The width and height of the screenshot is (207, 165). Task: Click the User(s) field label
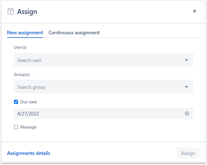[x=20, y=47]
